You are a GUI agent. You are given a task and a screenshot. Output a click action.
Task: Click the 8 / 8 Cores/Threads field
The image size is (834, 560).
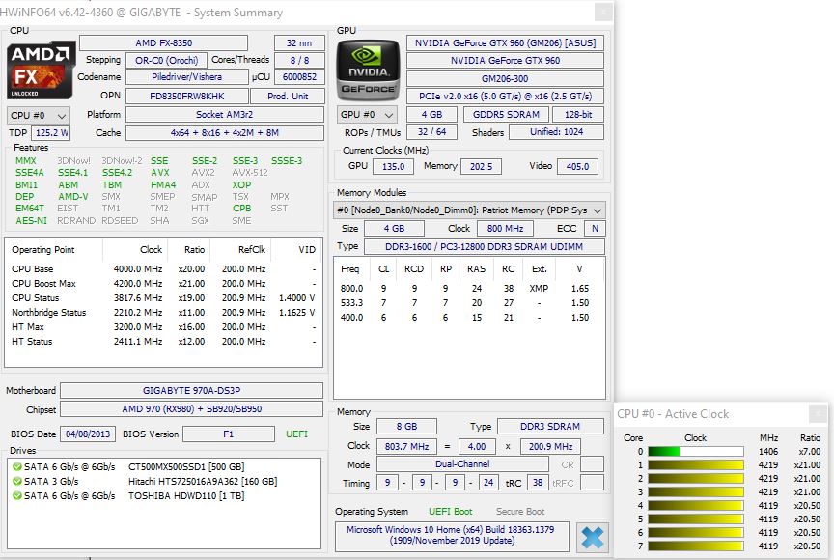click(299, 60)
